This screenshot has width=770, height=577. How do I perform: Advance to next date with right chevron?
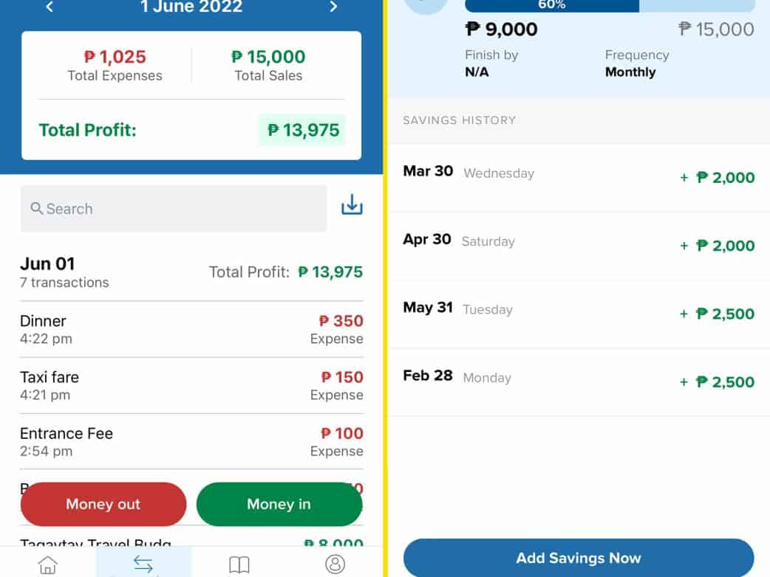click(333, 7)
